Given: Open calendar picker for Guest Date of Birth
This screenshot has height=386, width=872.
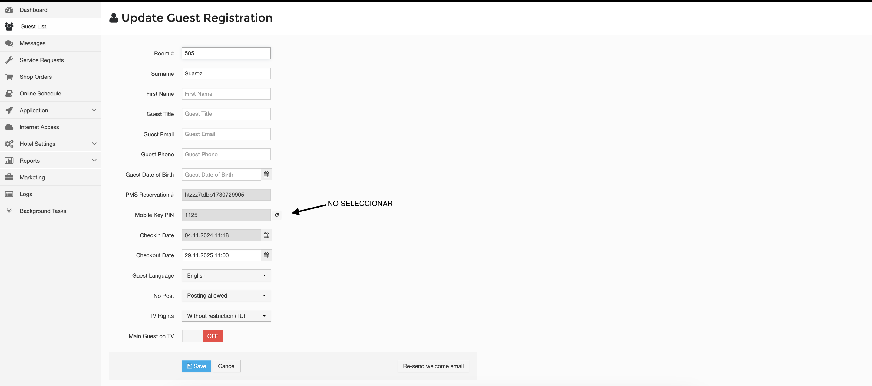Looking at the screenshot, I should [266, 175].
